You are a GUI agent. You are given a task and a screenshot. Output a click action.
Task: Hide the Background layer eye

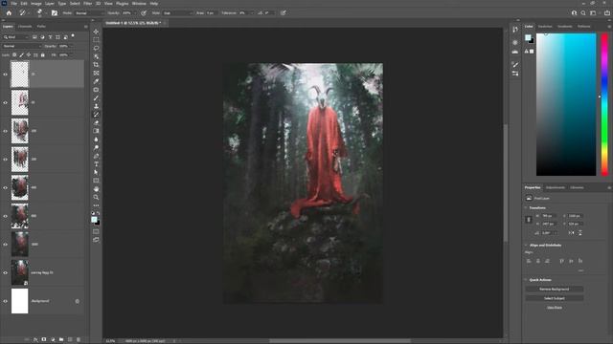6,301
